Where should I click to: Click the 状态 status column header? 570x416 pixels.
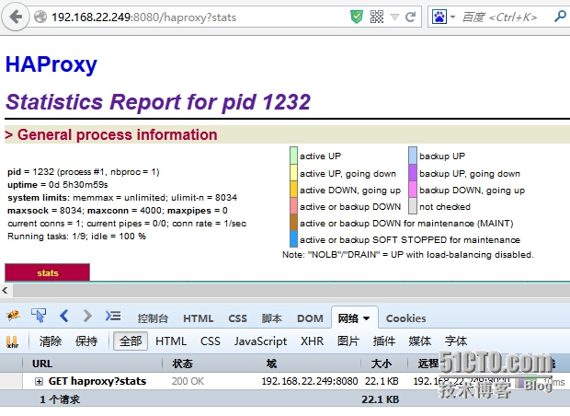point(183,364)
